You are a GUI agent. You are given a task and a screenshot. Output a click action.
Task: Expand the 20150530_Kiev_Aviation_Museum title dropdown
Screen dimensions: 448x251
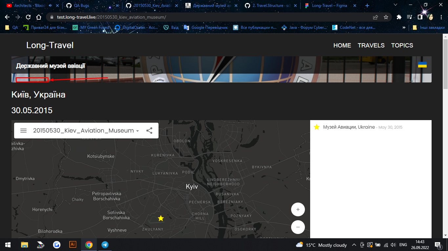click(138, 130)
